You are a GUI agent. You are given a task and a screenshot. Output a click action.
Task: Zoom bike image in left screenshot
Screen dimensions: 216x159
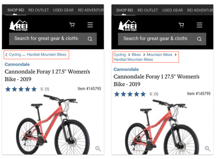tap(98, 149)
